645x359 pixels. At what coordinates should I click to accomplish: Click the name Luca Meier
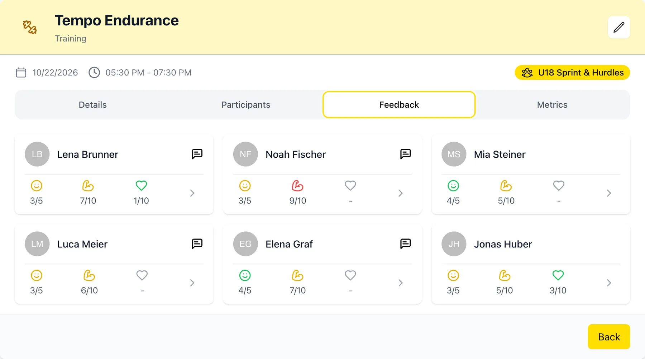pyautogui.click(x=82, y=244)
